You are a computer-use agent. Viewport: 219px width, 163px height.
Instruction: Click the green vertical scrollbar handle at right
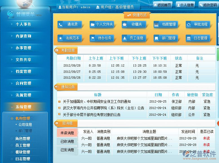[x=218, y=56]
